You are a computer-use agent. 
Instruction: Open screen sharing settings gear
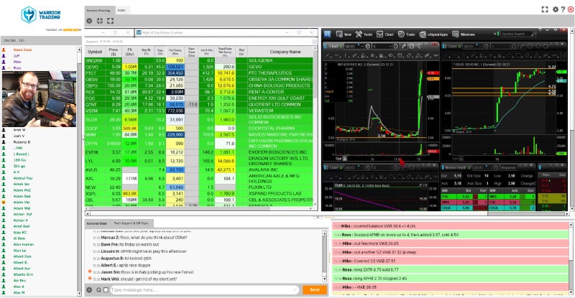click(89, 21)
